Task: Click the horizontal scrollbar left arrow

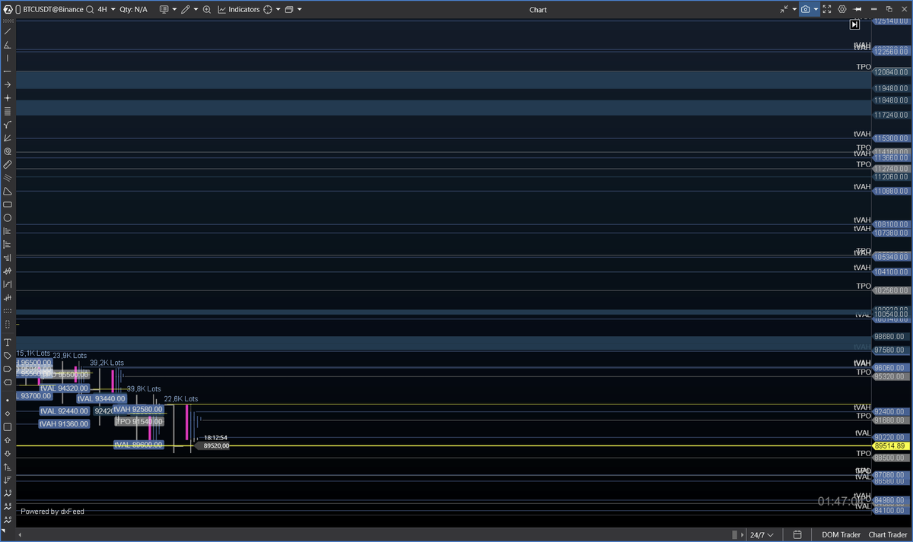Action: coord(18,534)
